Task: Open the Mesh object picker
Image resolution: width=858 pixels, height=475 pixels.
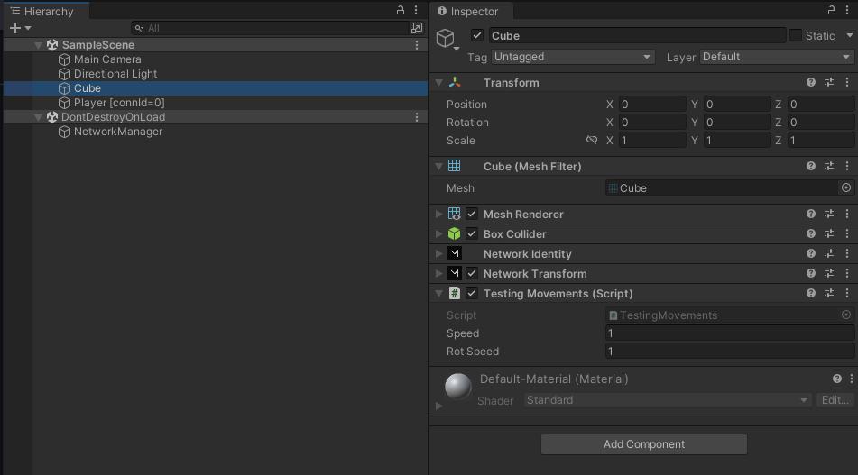Action: pos(846,187)
